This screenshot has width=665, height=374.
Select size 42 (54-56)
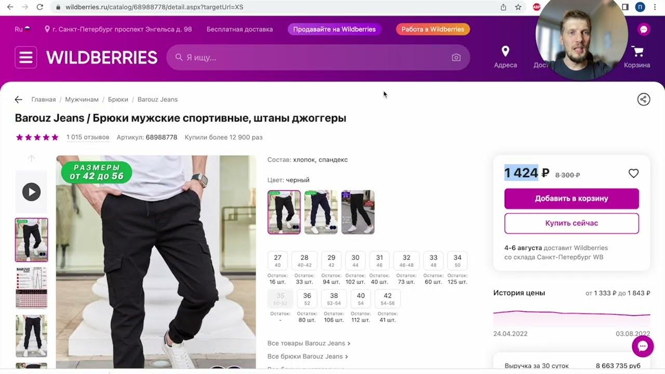pyautogui.click(x=388, y=299)
